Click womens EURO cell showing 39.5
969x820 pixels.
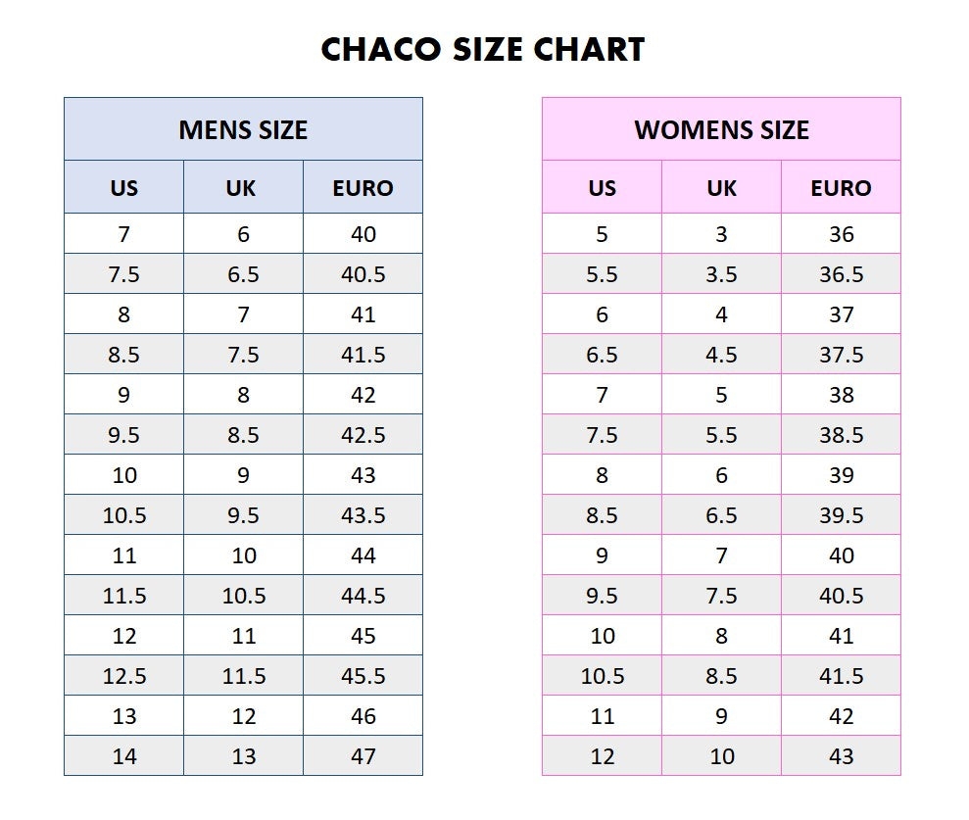tap(841, 515)
